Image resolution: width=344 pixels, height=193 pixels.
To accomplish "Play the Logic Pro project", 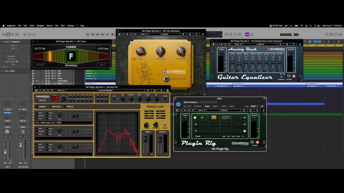I will tap(107, 34).
